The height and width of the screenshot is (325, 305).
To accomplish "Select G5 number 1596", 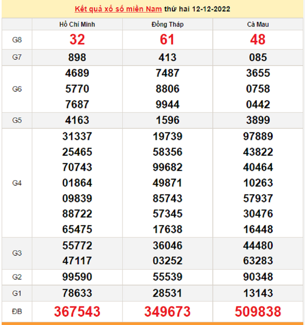I will point(167,120).
